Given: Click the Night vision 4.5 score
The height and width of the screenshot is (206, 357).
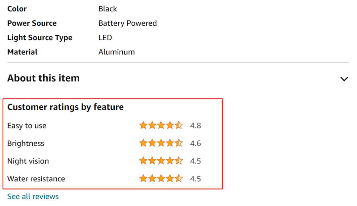Looking at the screenshot, I should click(x=196, y=161).
